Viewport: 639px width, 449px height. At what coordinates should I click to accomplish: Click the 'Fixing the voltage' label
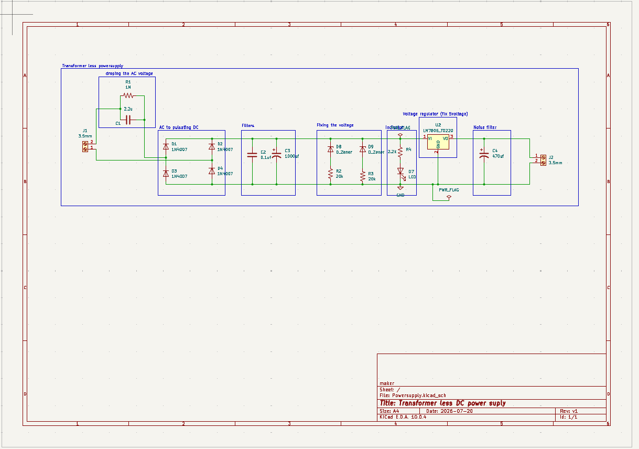coord(335,125)
